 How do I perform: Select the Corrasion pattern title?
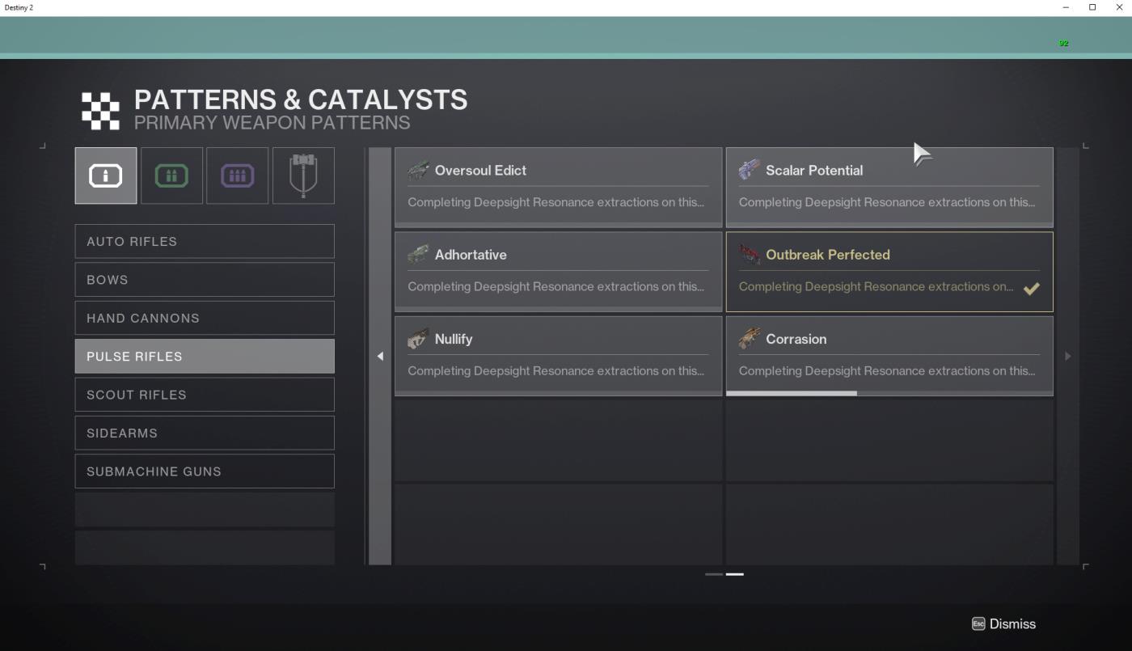pos(796,339)
